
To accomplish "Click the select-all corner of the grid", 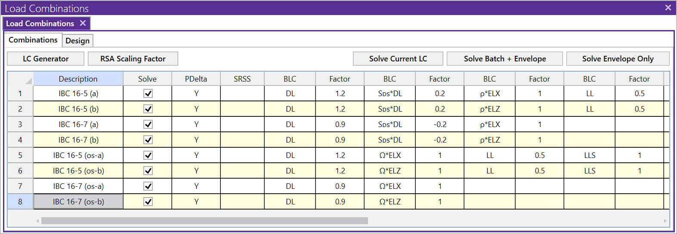I will [x=20, y=79].
